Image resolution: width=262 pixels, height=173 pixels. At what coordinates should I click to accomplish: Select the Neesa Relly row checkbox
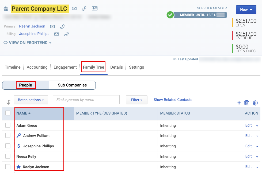(x=8, y=156)
